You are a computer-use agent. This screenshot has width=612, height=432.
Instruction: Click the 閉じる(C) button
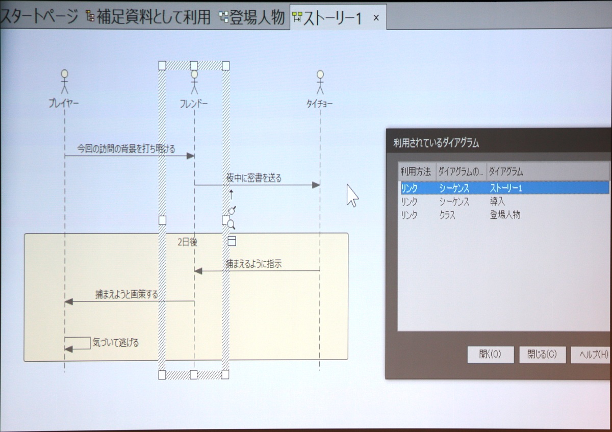pyautogui.click(x=542, y=354)
